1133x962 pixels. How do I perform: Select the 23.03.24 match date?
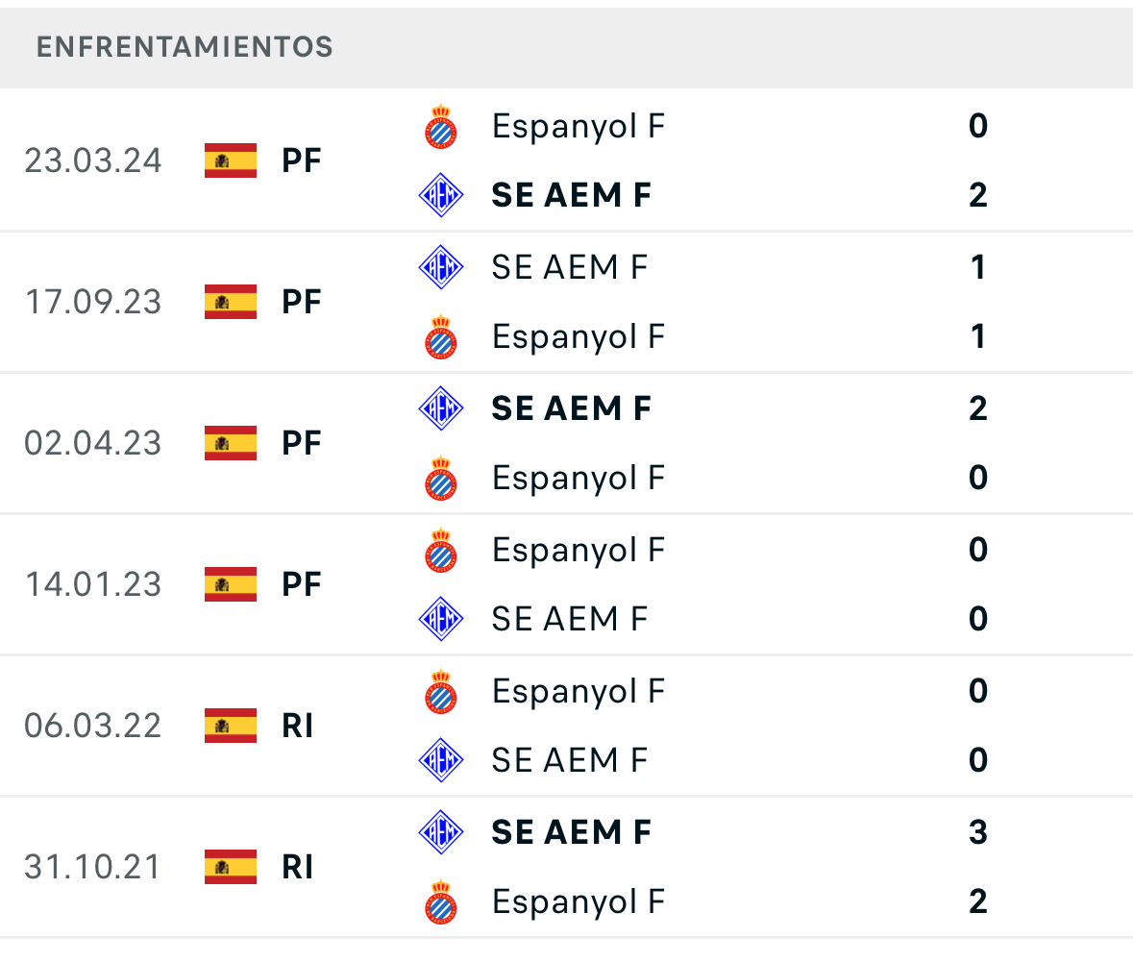pos(93,160)
